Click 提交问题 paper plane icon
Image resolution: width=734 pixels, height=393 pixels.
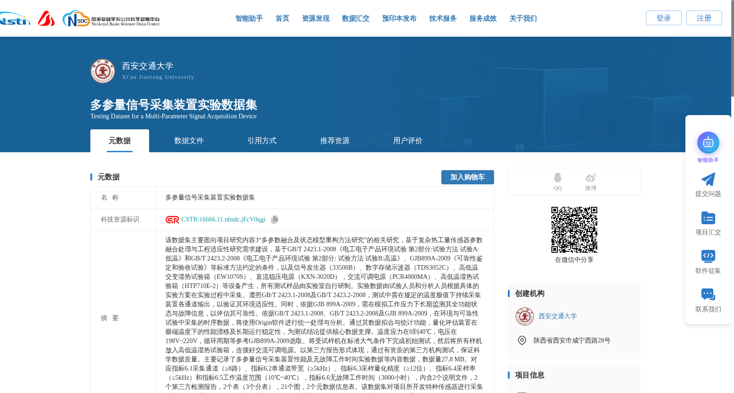click(x=708, y=179)
